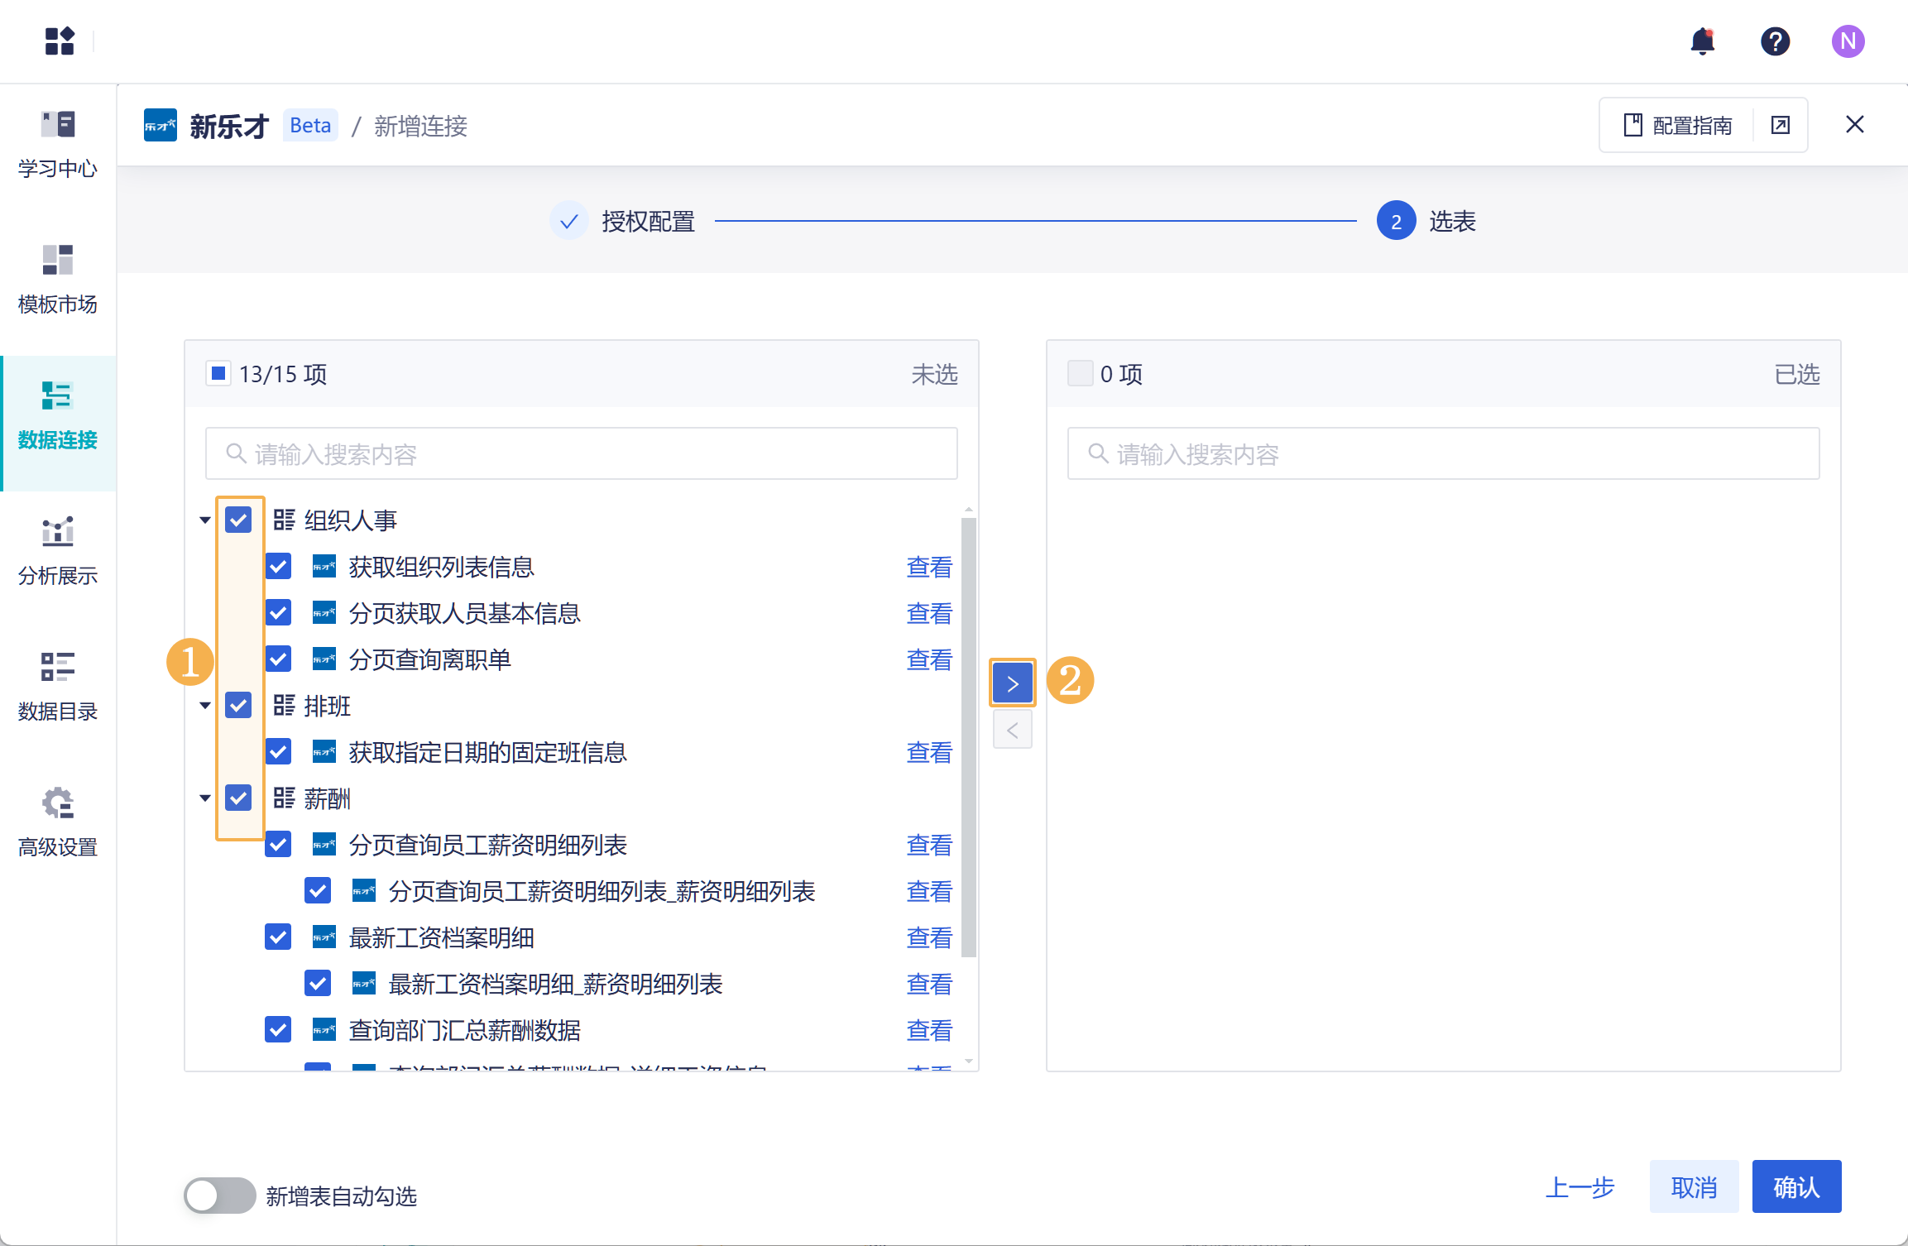Click 查看 link for 获取组织列表信息

pos(928,567)
